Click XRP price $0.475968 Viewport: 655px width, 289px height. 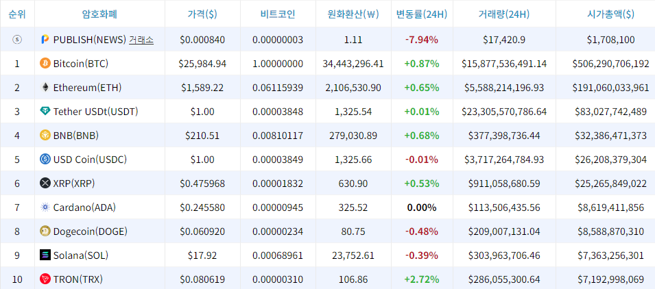click(x=202, y=184)
